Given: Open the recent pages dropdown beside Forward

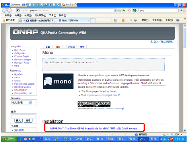Looking at the screenshot, I should 14,10.
